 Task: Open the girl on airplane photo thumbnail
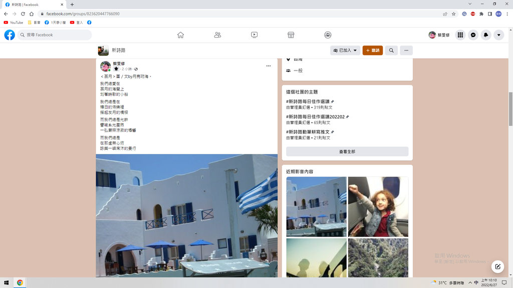click(x=378, y=206)
